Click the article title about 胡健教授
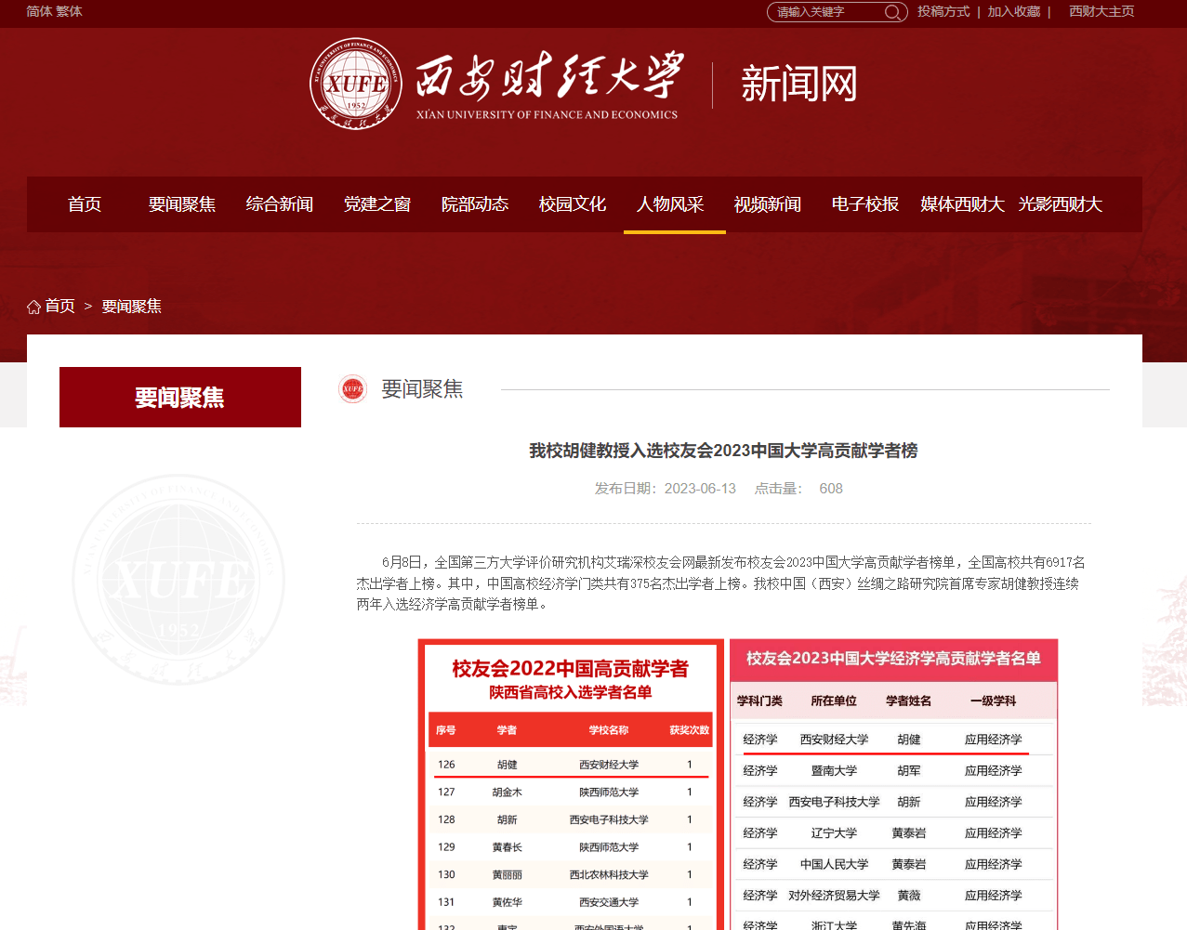 (723, 451)
